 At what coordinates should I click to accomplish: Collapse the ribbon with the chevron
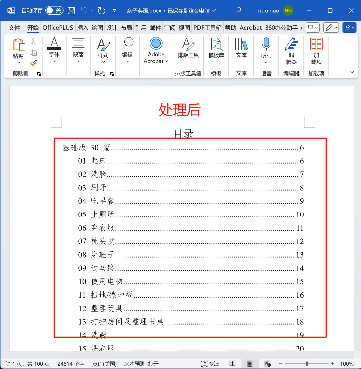352,72
